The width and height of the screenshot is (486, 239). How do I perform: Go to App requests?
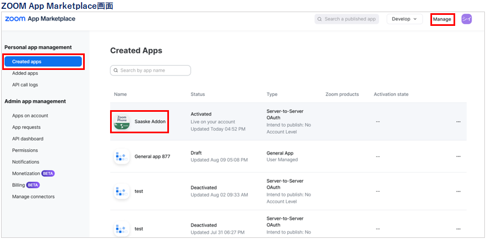(26, 127)
